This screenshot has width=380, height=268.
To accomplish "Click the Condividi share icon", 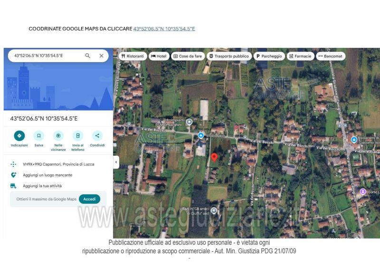I will coord(97,136).
